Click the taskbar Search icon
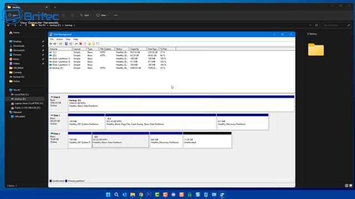Viewport: 355px width, 199px height. [116, 195]
